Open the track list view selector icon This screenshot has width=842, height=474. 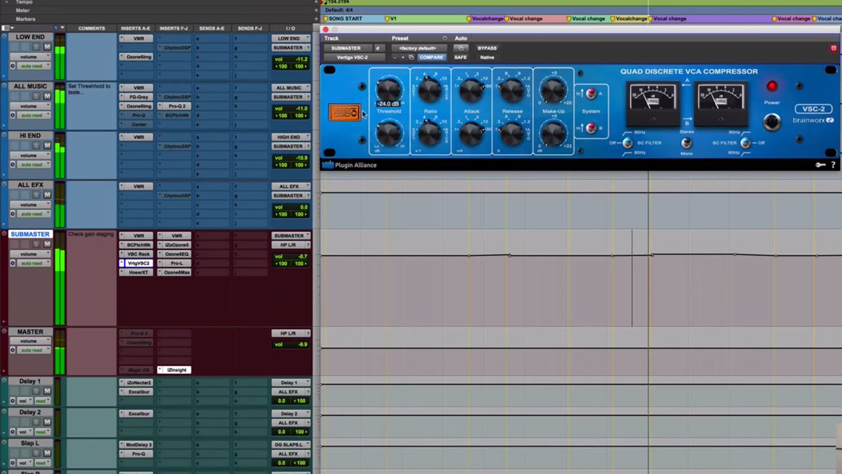pyautogui.click(x=6, y=28)
